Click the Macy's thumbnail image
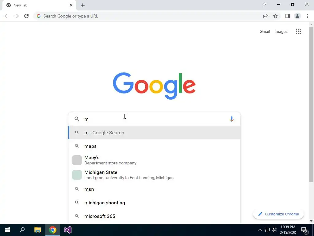The width and height of the screenshot is (314, 236). [77, 160]
